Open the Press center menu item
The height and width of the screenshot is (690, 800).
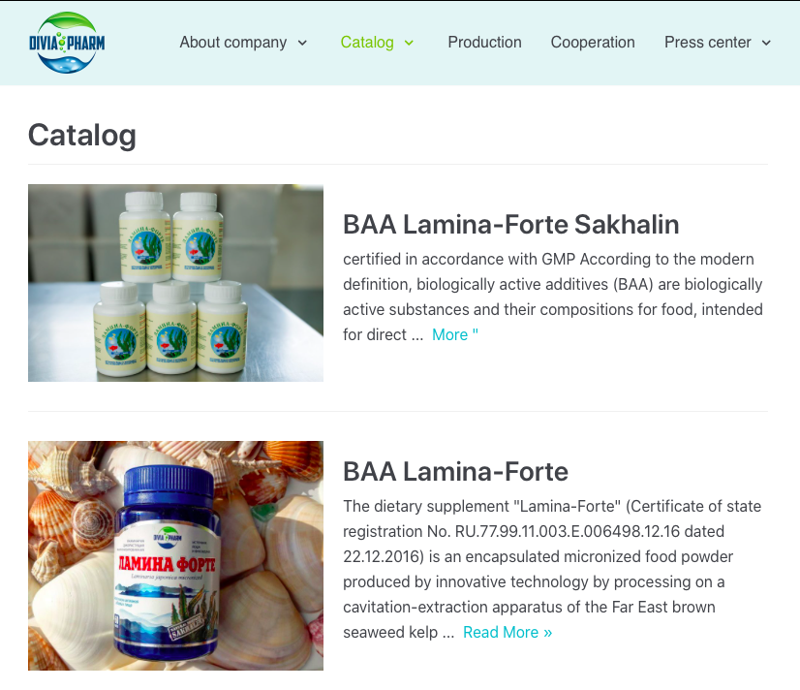pyautogui.click(x=708, y=43)
